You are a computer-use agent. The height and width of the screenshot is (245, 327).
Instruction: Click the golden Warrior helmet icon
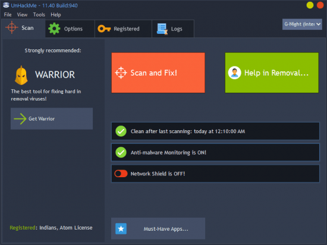tap(21, 76)
